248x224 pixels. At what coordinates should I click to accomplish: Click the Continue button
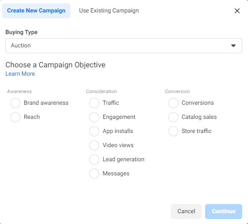[x=223, y=212]
